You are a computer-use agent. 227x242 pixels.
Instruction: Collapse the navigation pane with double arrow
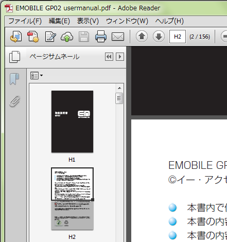point(109,57)
